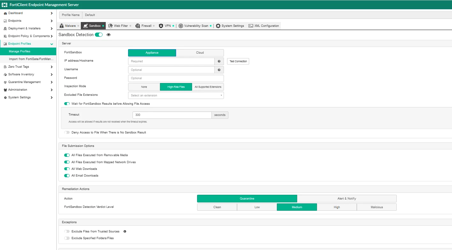
Task: Open the Malware tab label
Action: tap(71, 26)
